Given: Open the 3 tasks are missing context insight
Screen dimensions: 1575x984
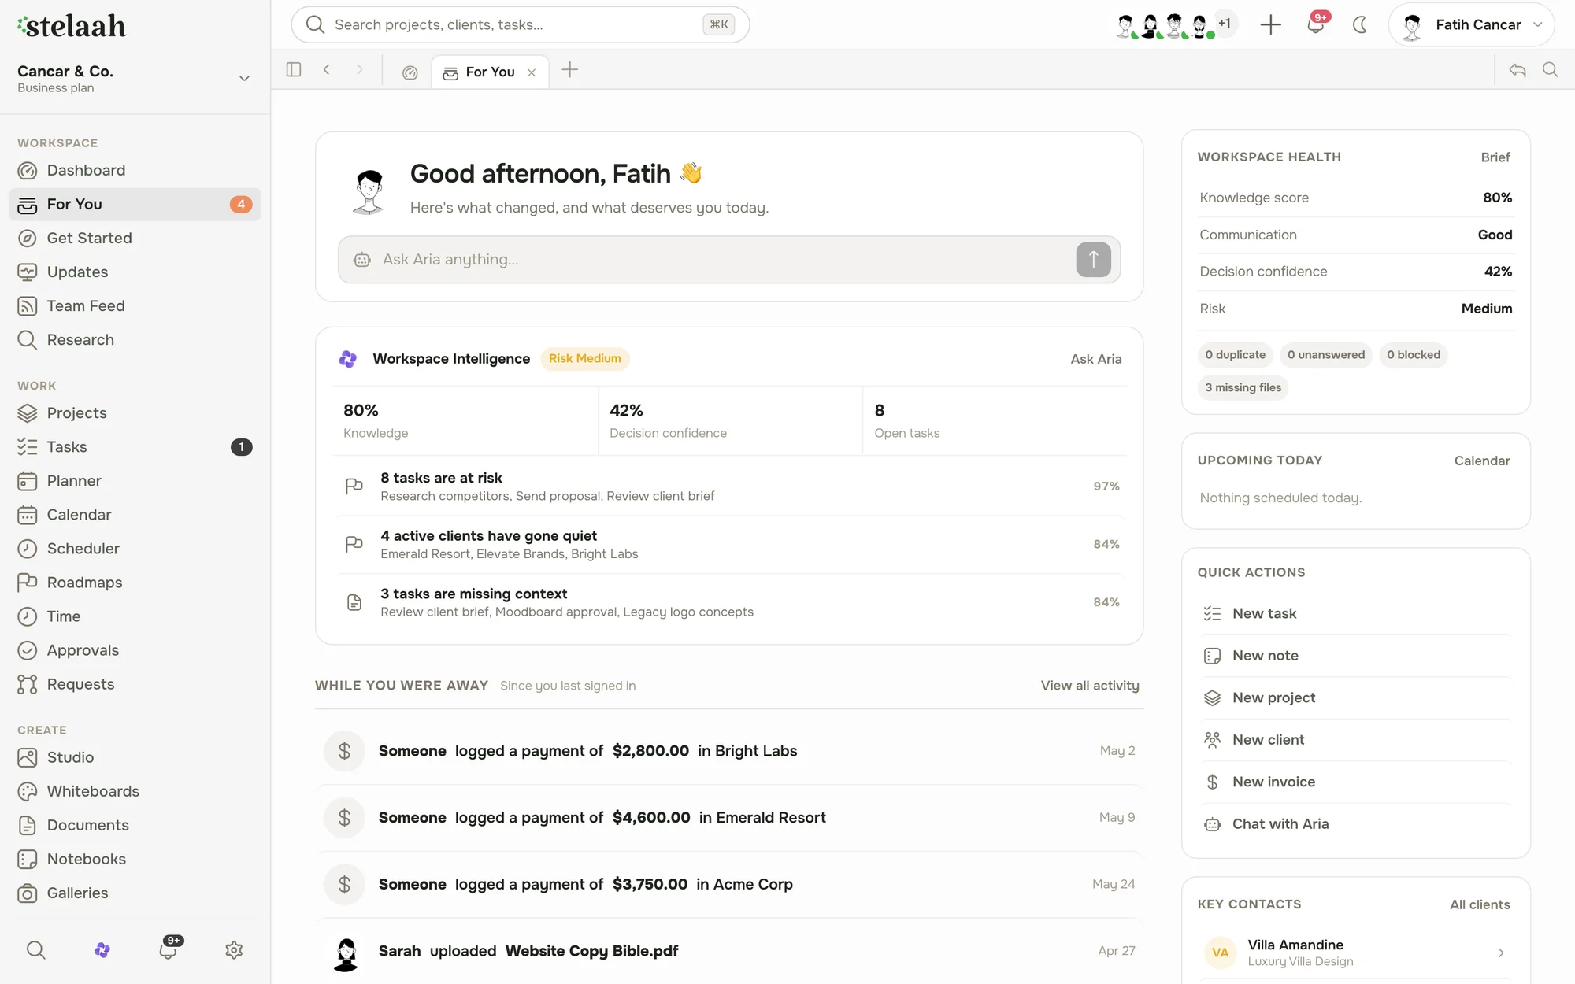Looking at the screenshot, I should click(x=730, y=602).
